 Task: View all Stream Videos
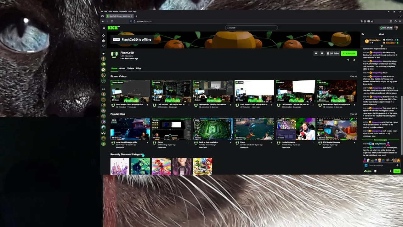tap(353, 76)
